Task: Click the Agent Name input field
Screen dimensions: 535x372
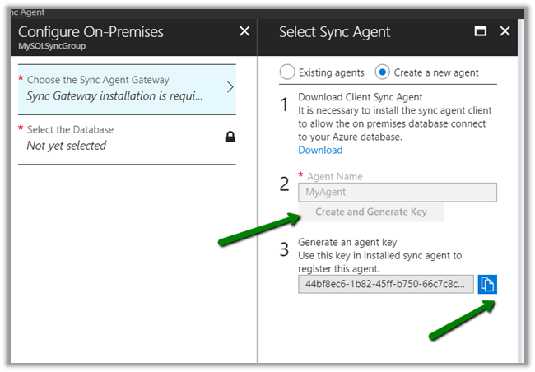Action: coord(398,192)
